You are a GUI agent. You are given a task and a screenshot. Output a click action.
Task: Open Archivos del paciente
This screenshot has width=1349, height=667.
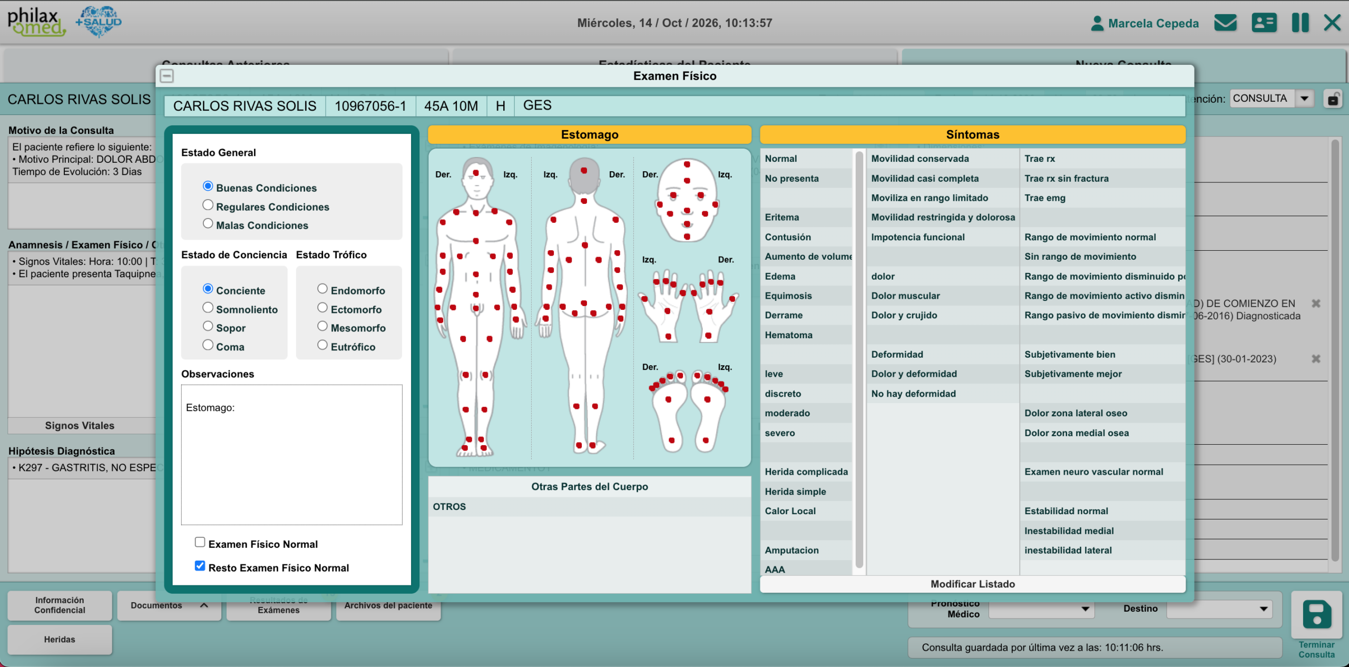tap(388, 606)
